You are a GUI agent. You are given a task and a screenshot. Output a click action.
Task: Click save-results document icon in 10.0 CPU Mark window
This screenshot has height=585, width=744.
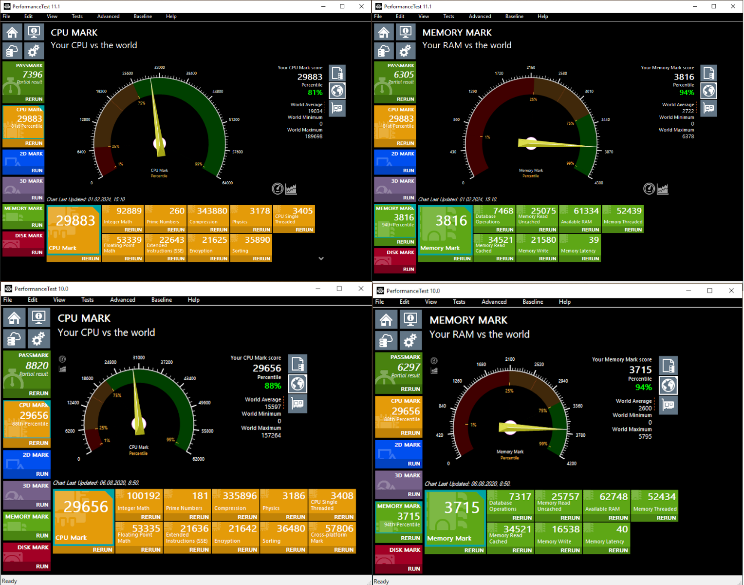(298, 364)
